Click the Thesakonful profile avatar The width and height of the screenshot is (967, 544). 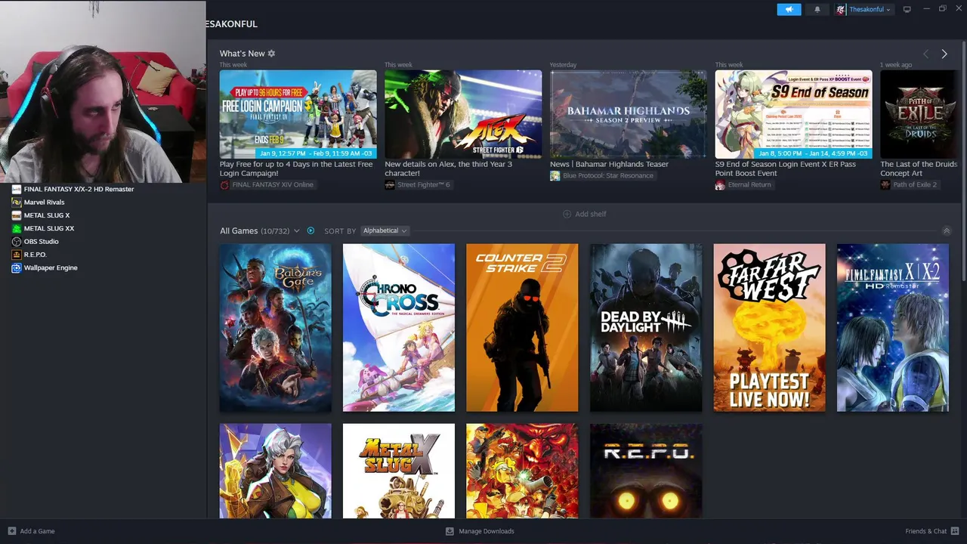pos(840,10)
